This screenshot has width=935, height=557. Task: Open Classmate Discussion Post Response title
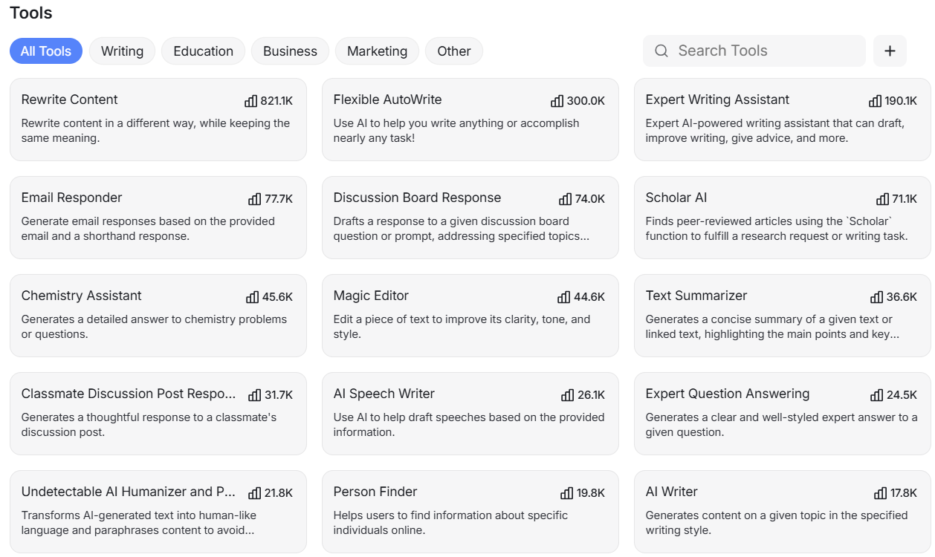pos(129,394)
